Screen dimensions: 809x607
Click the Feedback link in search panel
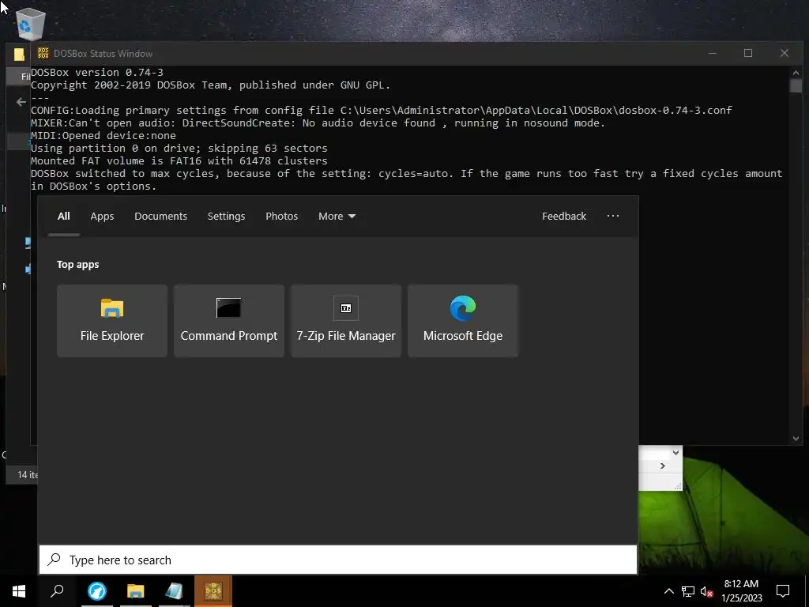(x=564, y=217)
